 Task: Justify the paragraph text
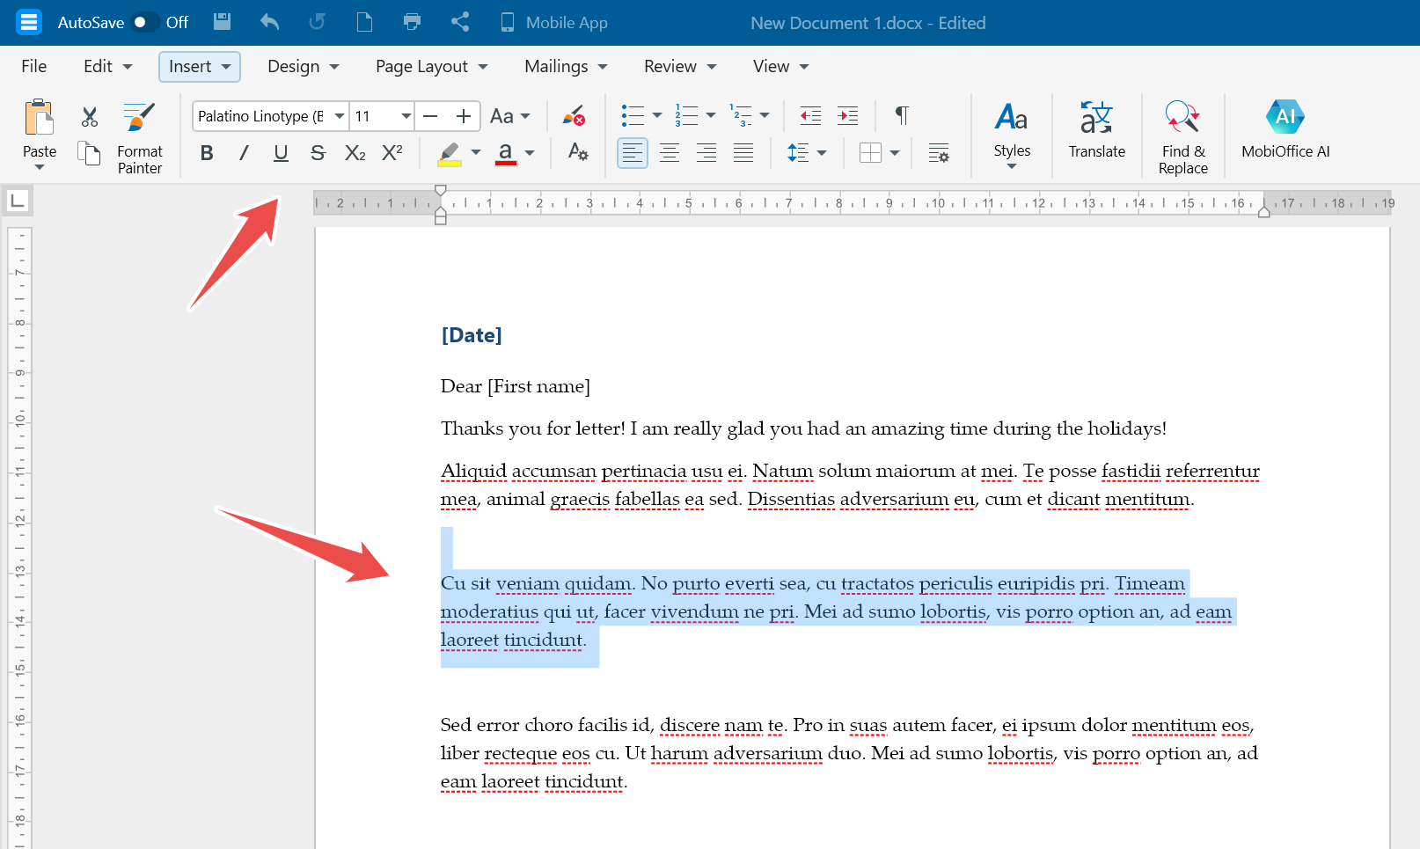[x=743, y=153]
